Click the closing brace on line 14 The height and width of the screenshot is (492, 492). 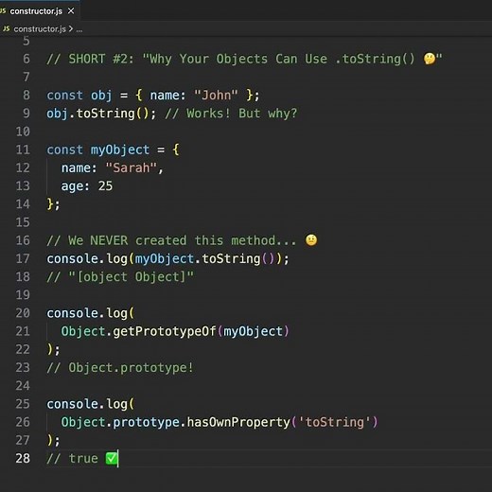pos(50,204)
